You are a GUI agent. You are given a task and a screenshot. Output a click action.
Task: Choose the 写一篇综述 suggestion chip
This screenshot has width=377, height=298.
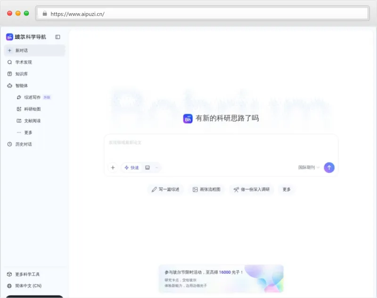coord(165,189)
